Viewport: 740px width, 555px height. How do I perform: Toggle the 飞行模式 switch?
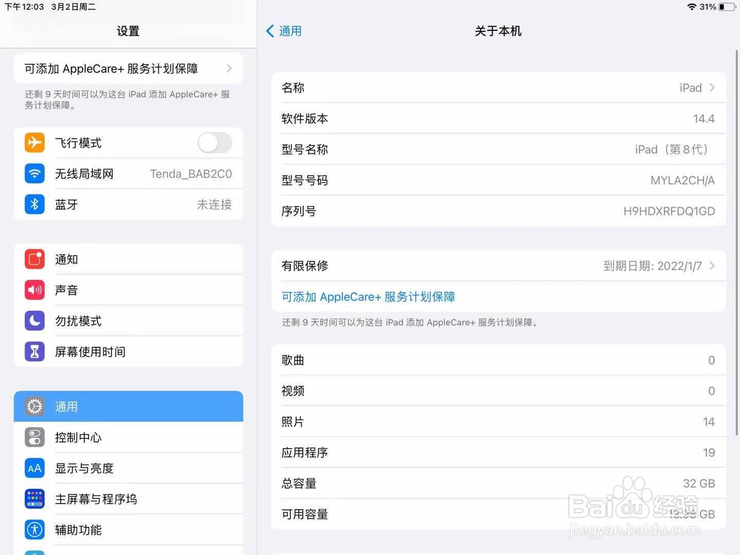pyautogui.click(x=215, y=142)
